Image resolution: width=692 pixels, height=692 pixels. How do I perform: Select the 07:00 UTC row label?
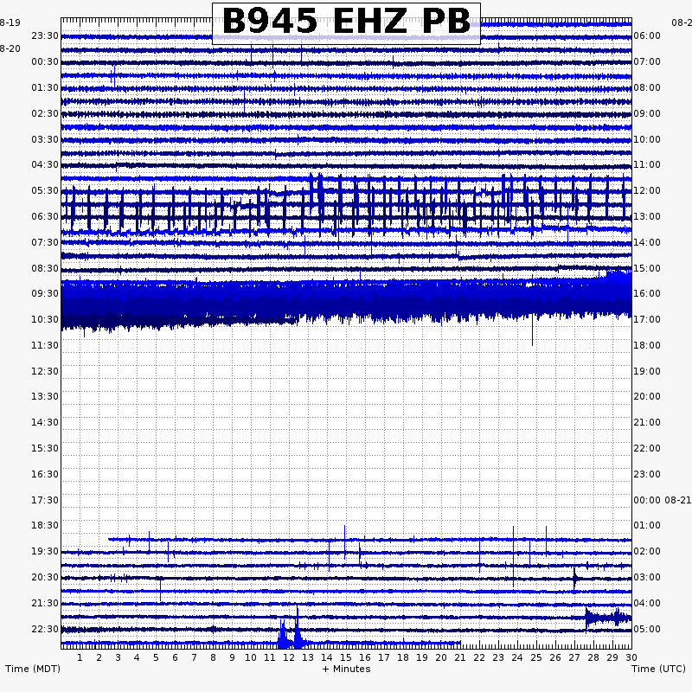647,61
